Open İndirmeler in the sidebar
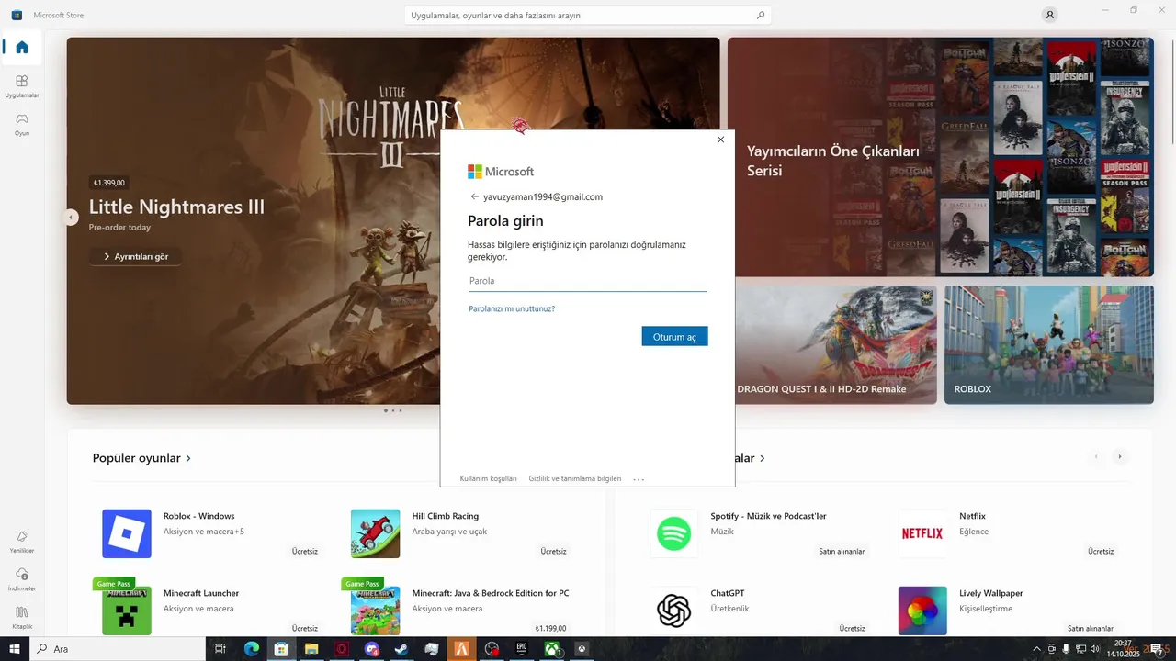The width and height of the screenshot is (1176, 661). [21, 579]
